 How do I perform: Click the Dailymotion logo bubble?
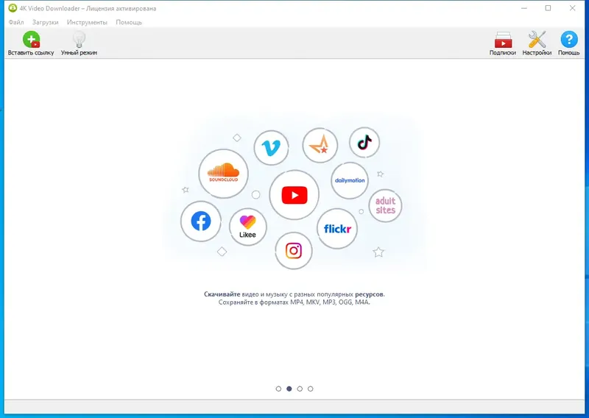(350, 180)
